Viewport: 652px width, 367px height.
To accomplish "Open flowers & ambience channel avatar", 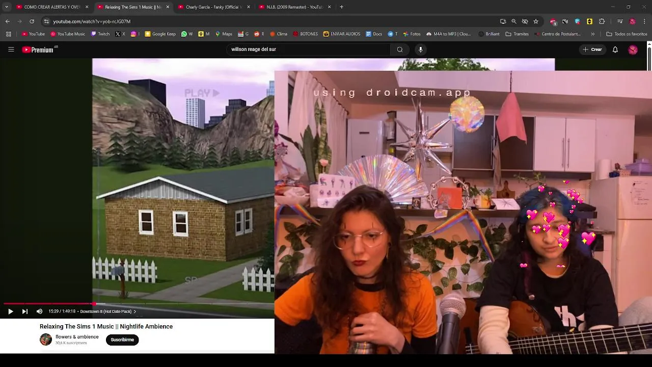I will pos(46,339).
